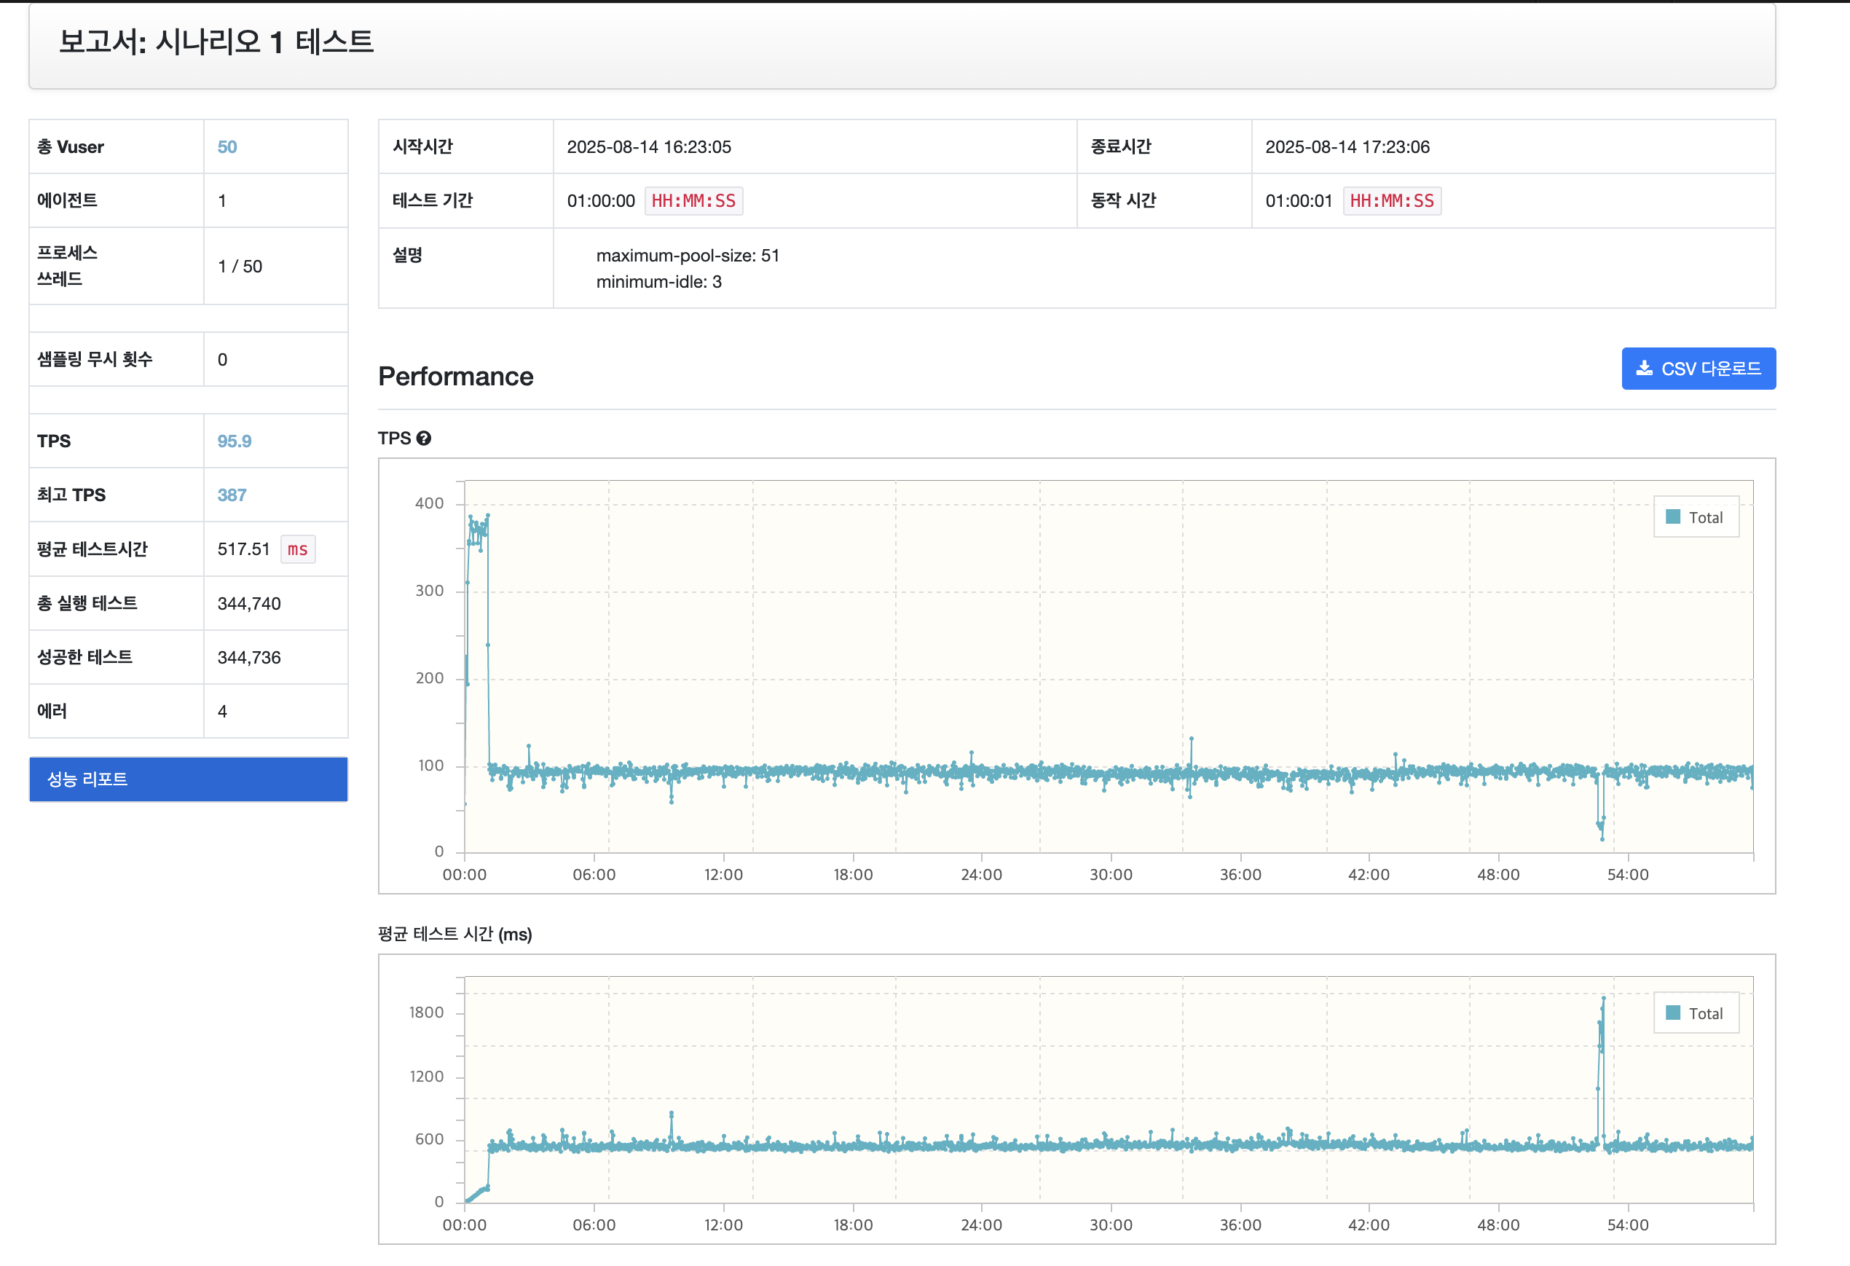The width and height of the screenshot is (1850, 1266).
Task: Click the HH:MM:SS badge beside 테스트 기간
Action: click(693, 200)
